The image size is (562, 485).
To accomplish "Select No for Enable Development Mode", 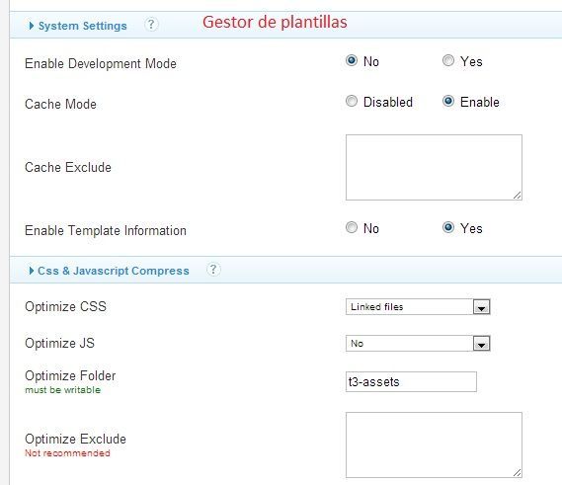I will [352, 60].
